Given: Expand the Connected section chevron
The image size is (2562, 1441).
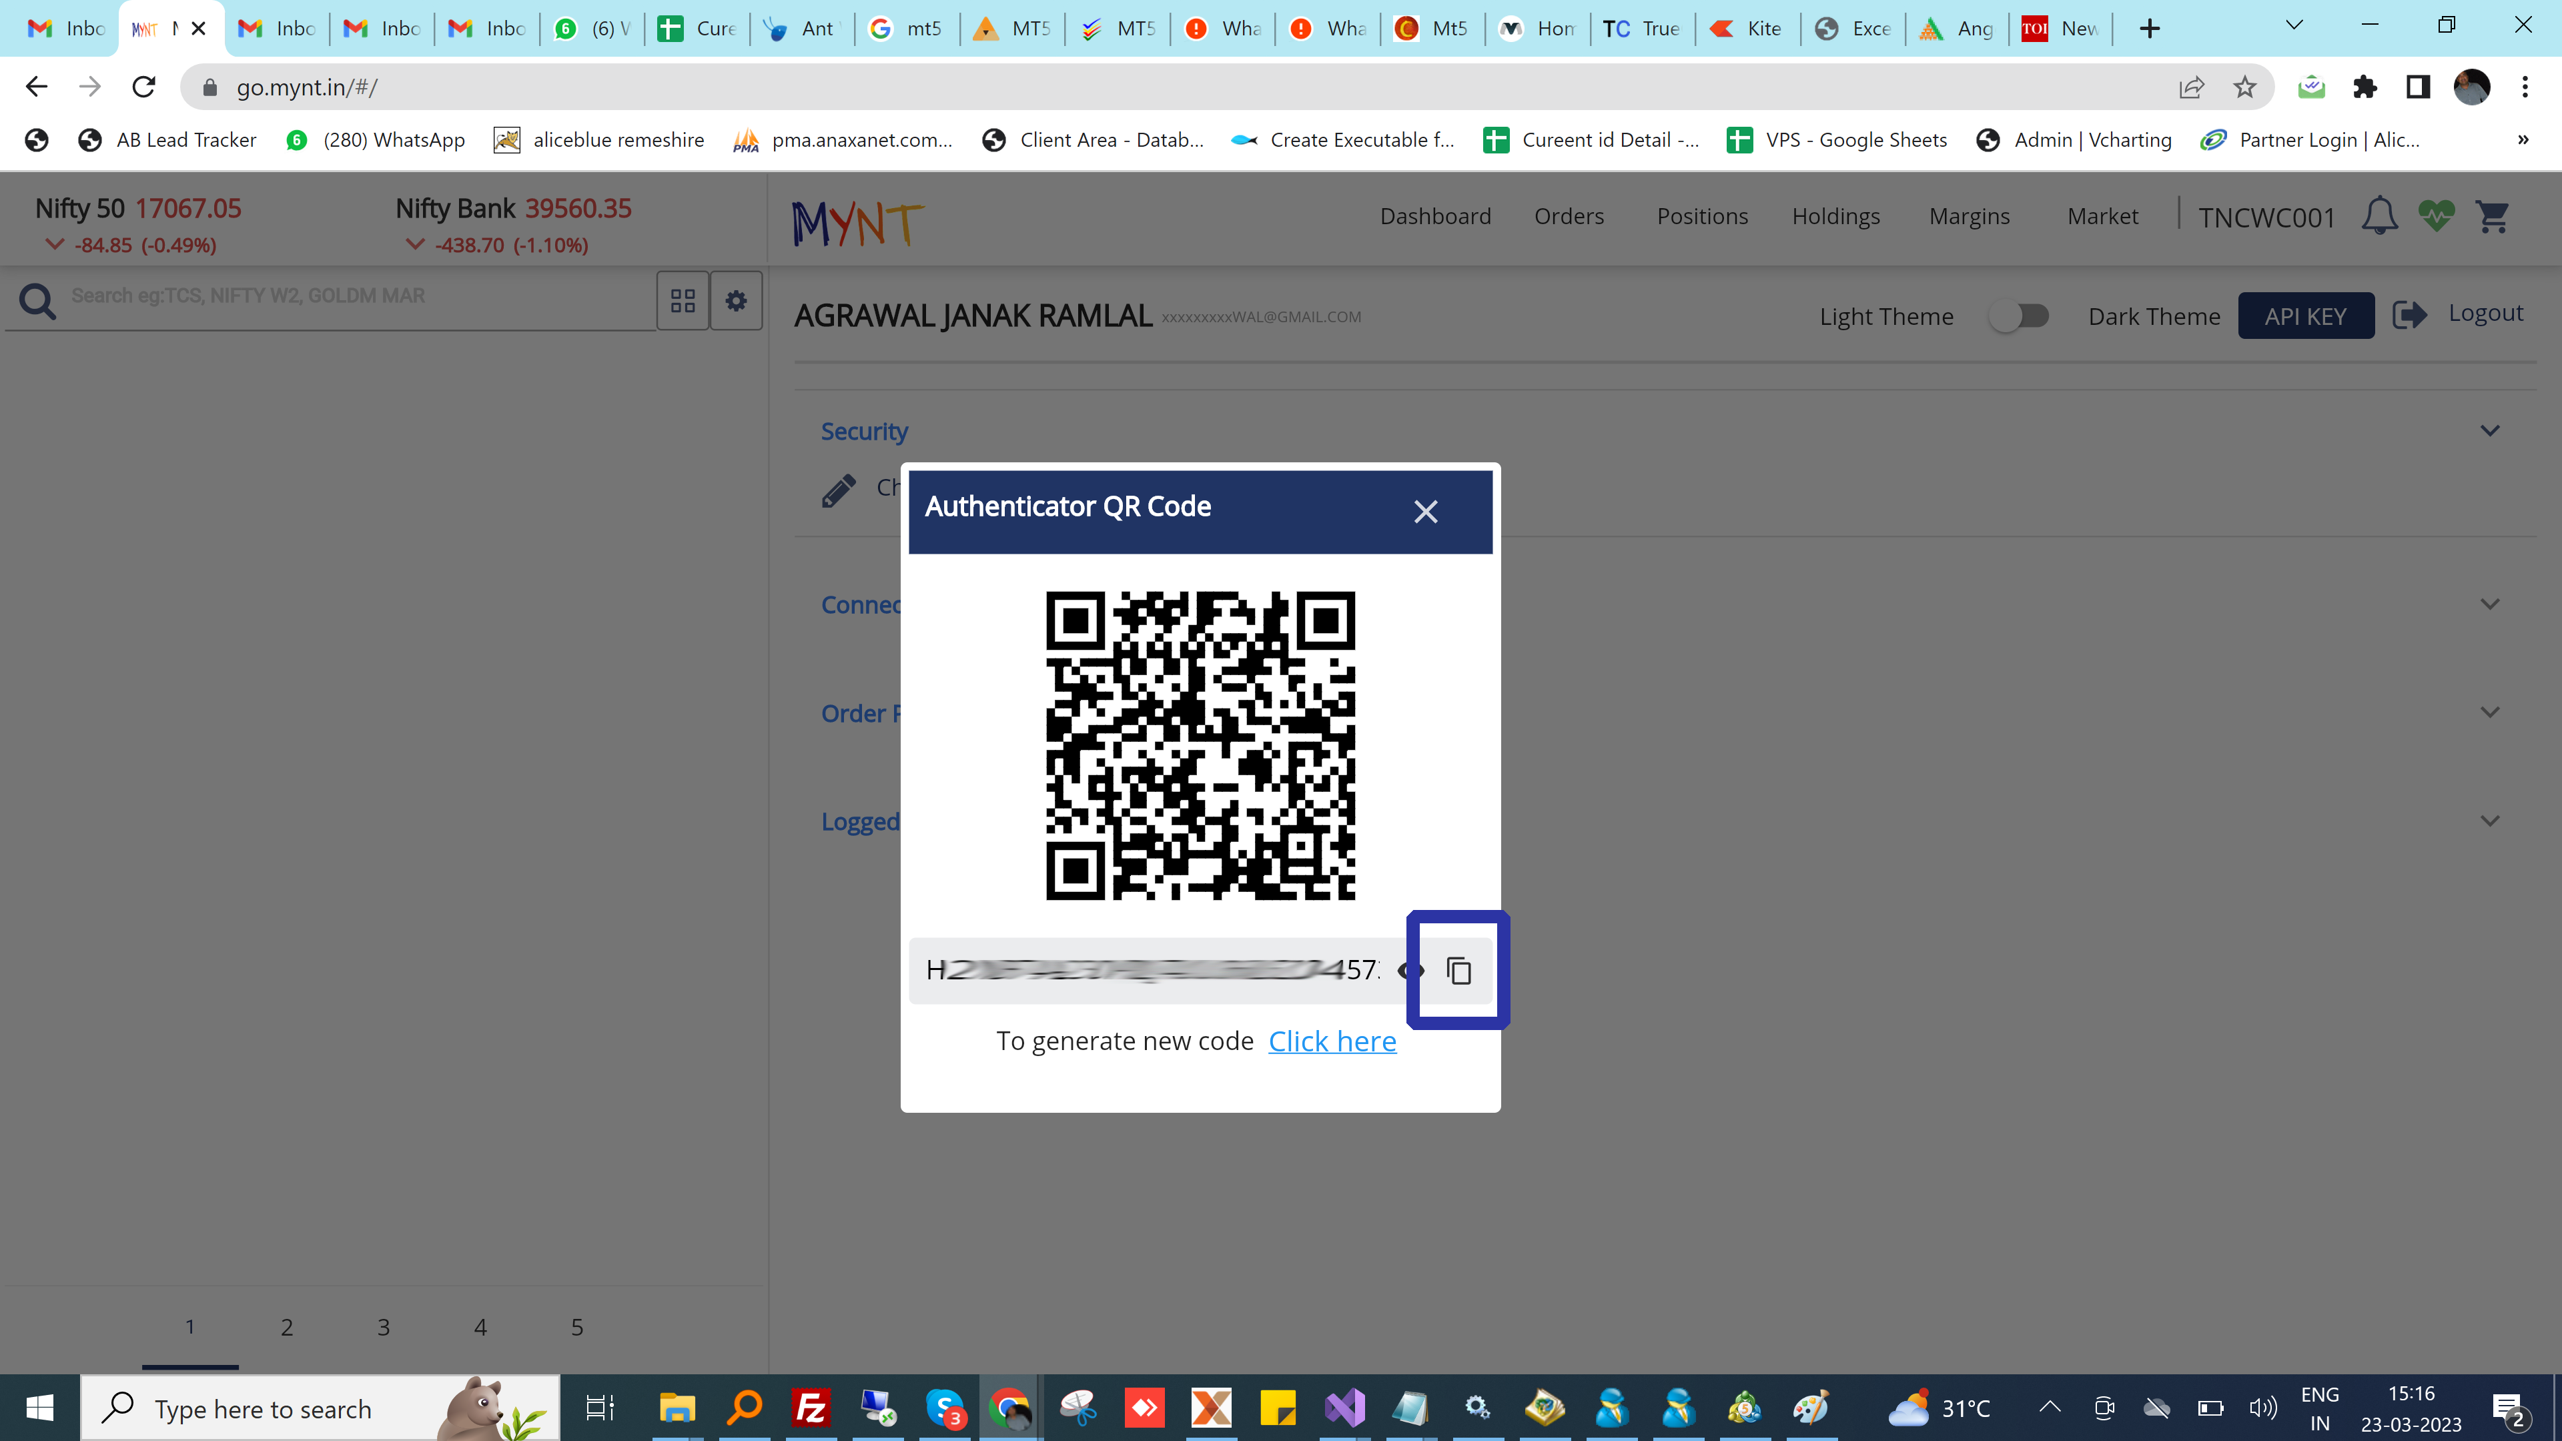Looking at the screenshot, I should click(2489, 604).
